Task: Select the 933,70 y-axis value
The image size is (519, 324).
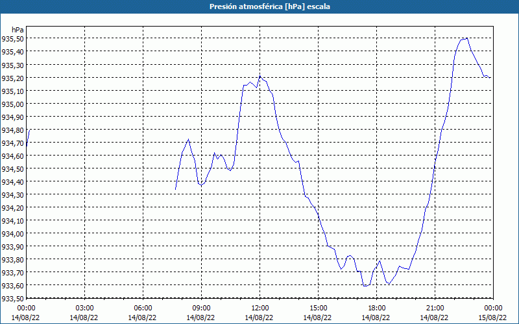Action: tap(12, 272)
